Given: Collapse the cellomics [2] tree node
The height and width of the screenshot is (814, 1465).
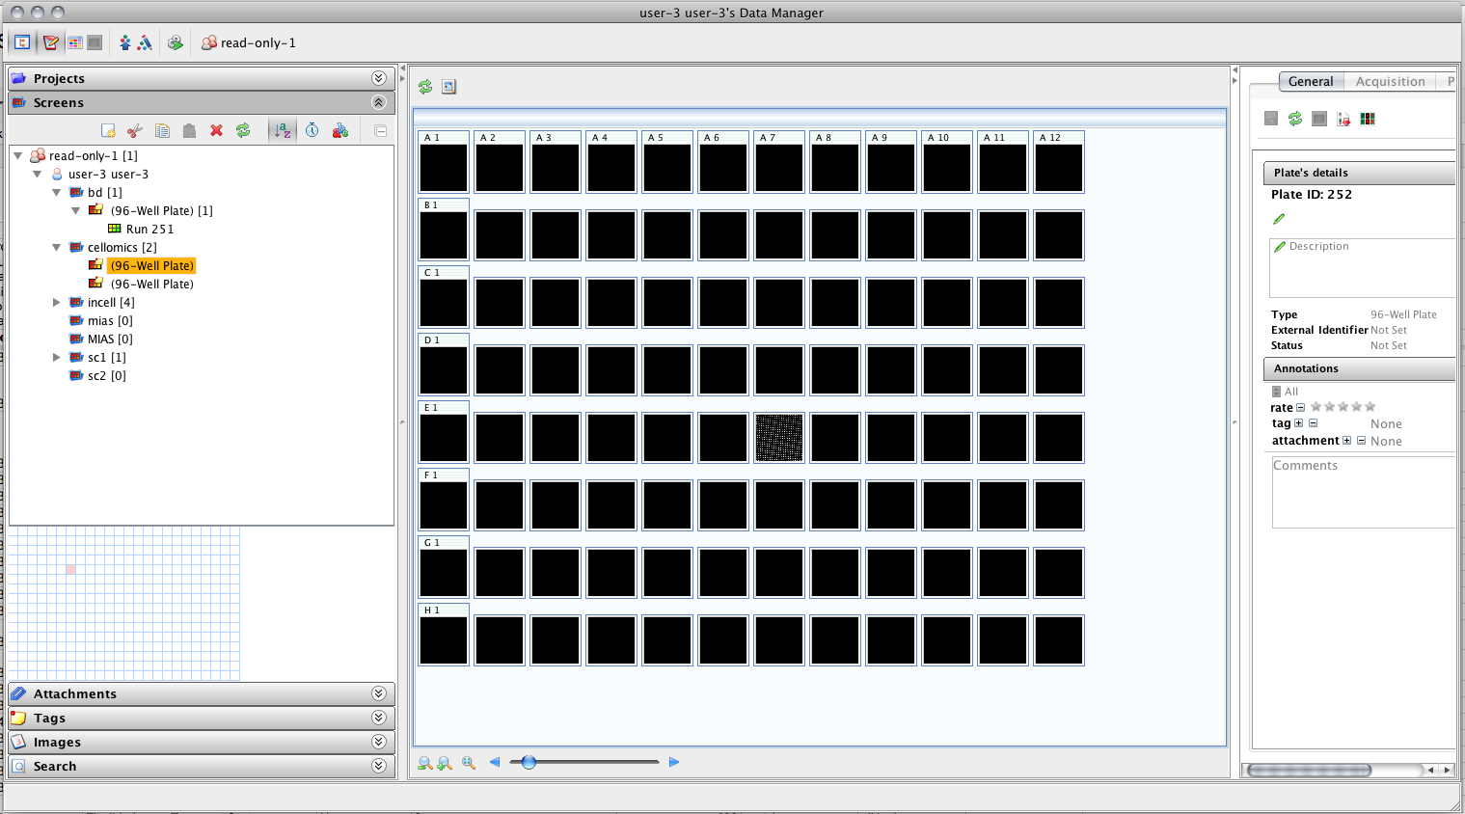Looking at the screenshot, I should pyautogui.click(x=57, y=248).
